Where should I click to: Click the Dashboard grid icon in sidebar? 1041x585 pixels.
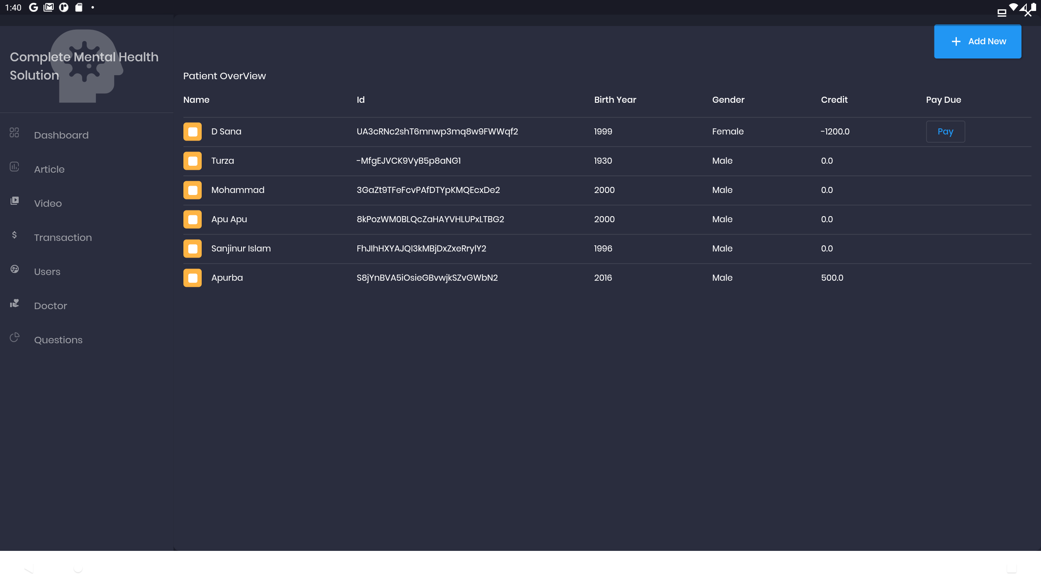tap(14, 132)
